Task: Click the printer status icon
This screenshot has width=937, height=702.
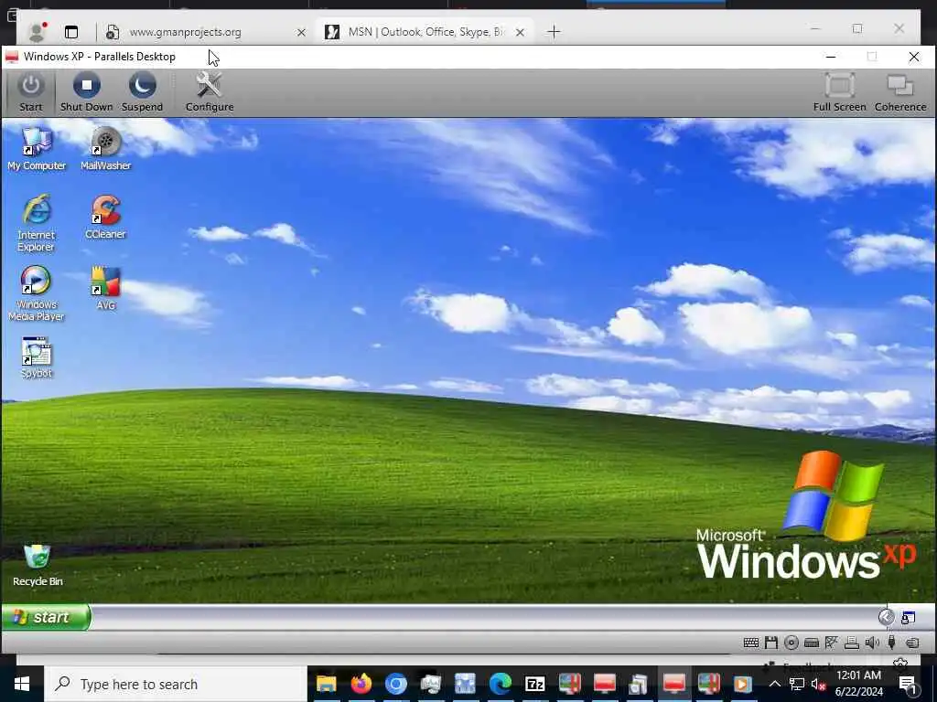Action: pos(852,643)
